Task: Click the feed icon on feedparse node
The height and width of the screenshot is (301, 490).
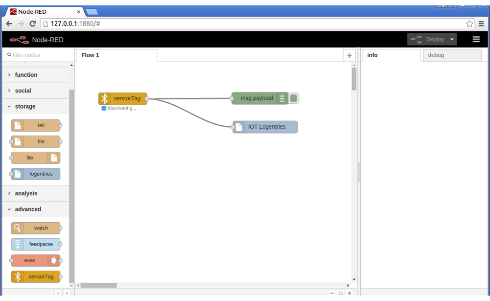Action: coord(18,244)
